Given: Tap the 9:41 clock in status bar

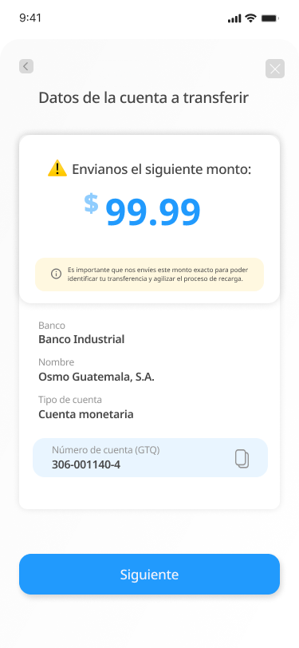Looking at the screenshot, I should click(x=30, y=18).
